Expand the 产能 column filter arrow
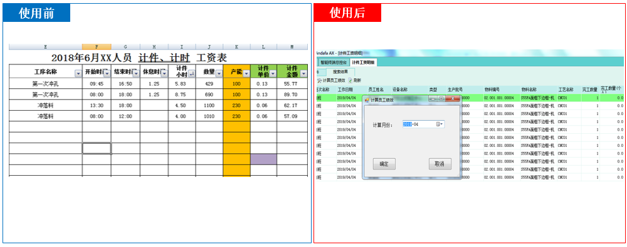The width and height of the screenshot is (627, 247). point(246,73)
